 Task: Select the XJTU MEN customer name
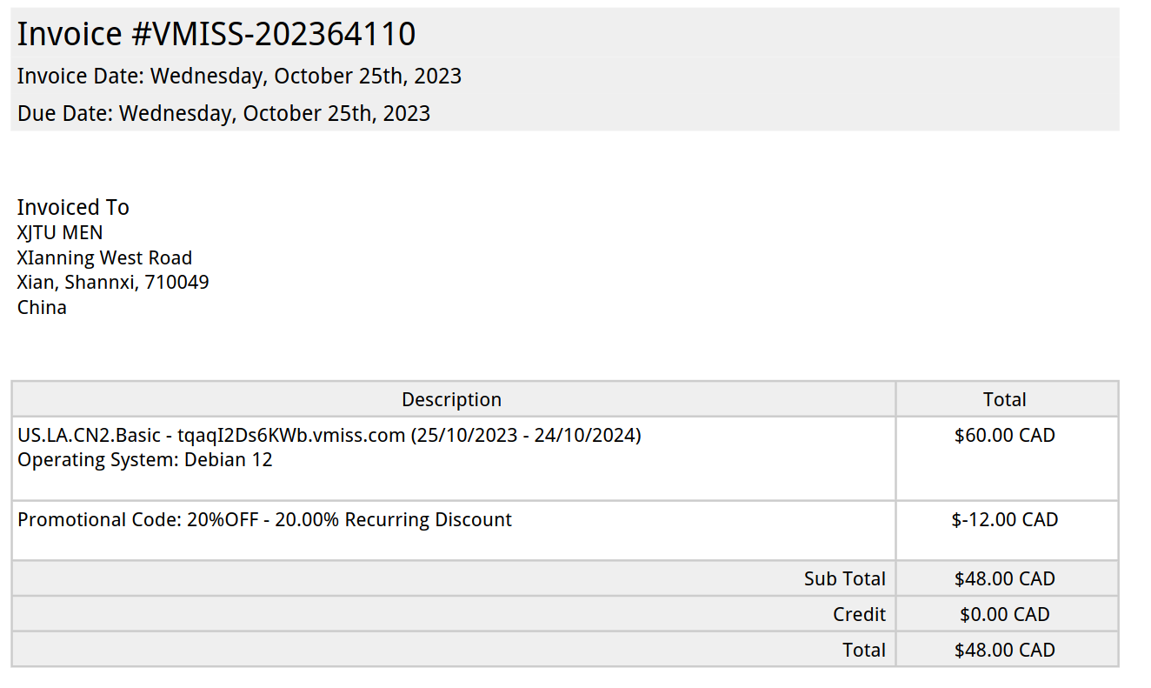60,232
